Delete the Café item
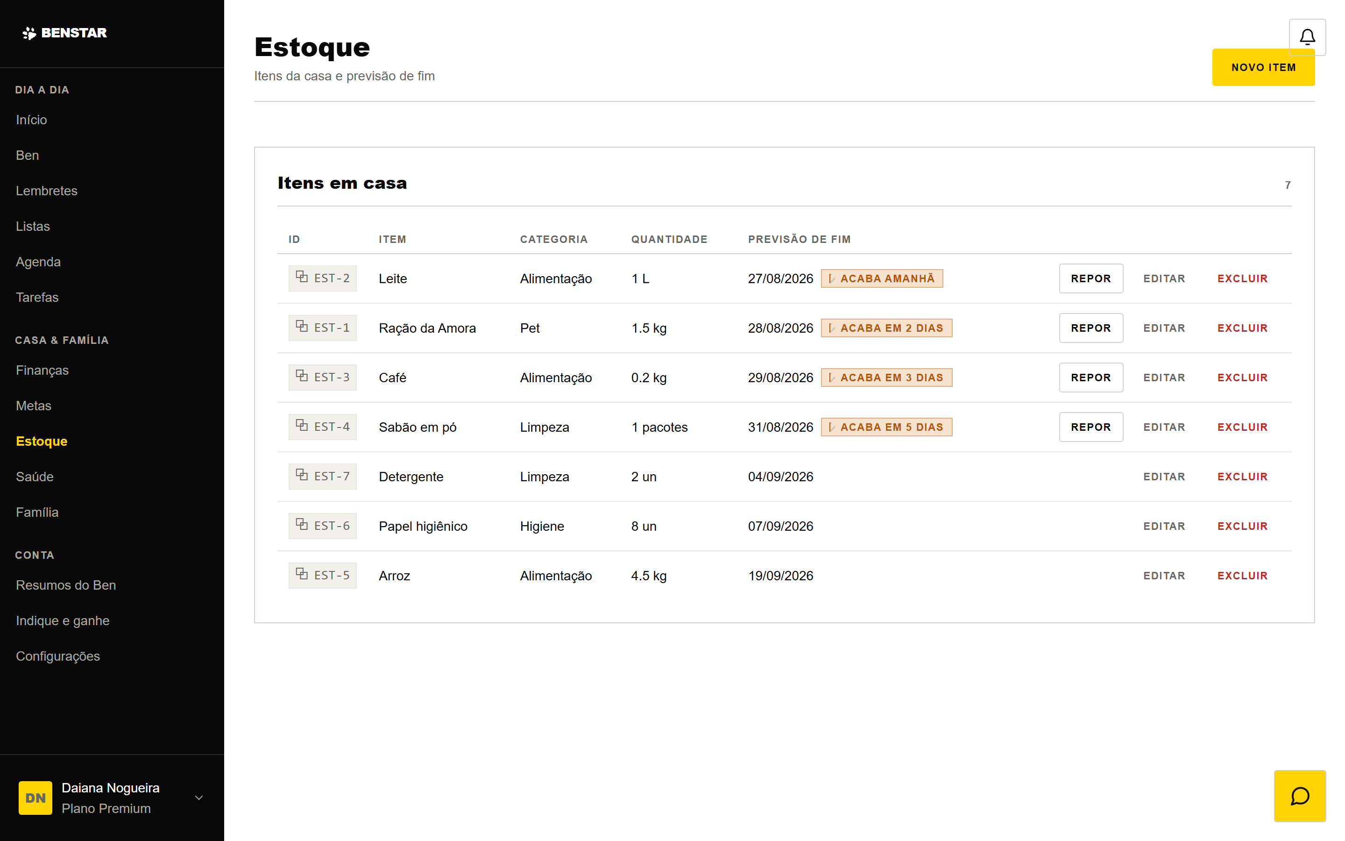 click(1242, 377)
